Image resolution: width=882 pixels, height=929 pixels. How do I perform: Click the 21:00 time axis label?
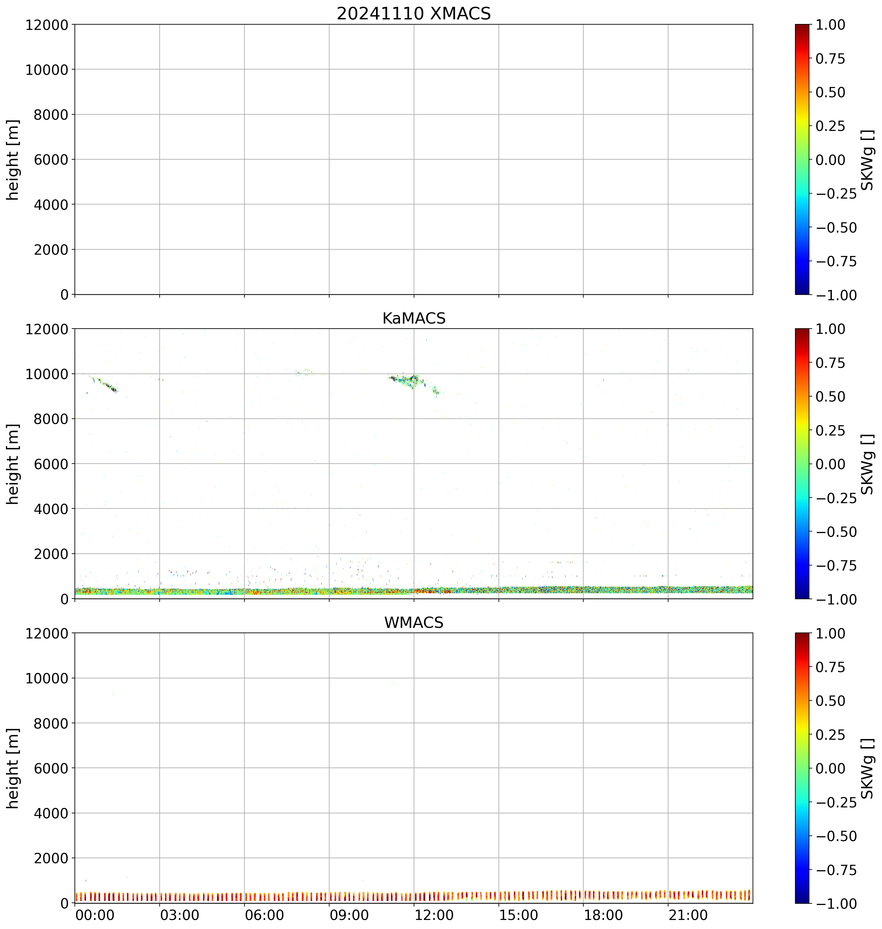[x=688, y=915]
